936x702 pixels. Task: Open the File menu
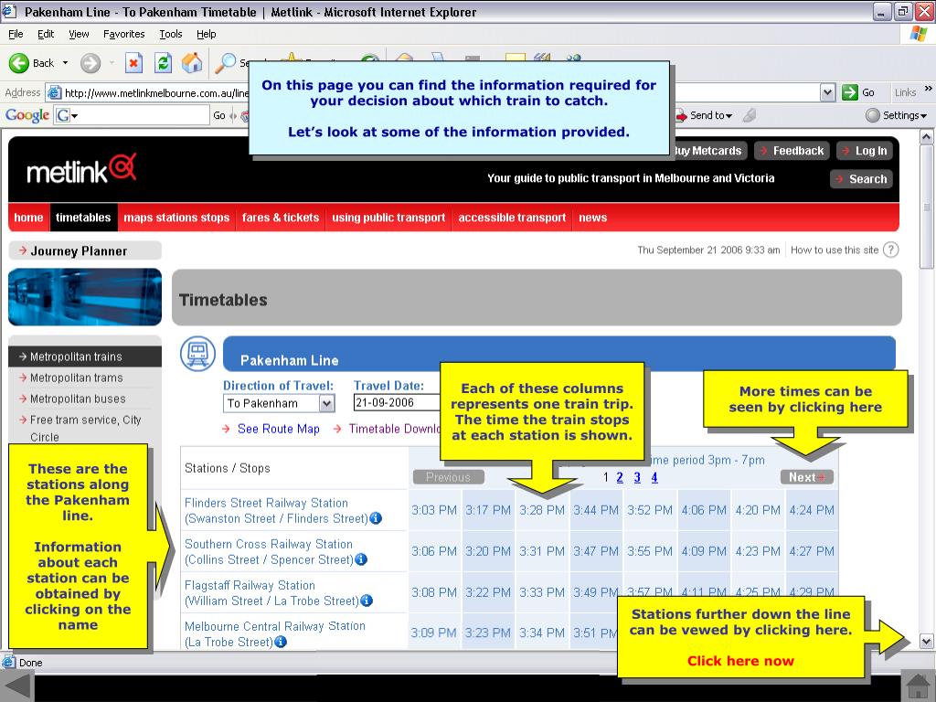pyautogui.click(x=16, y=34)
